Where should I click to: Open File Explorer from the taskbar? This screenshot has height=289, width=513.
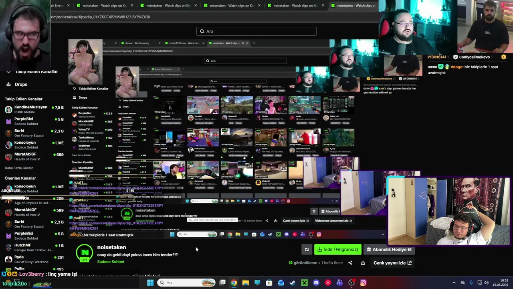[x=245, y=283]
